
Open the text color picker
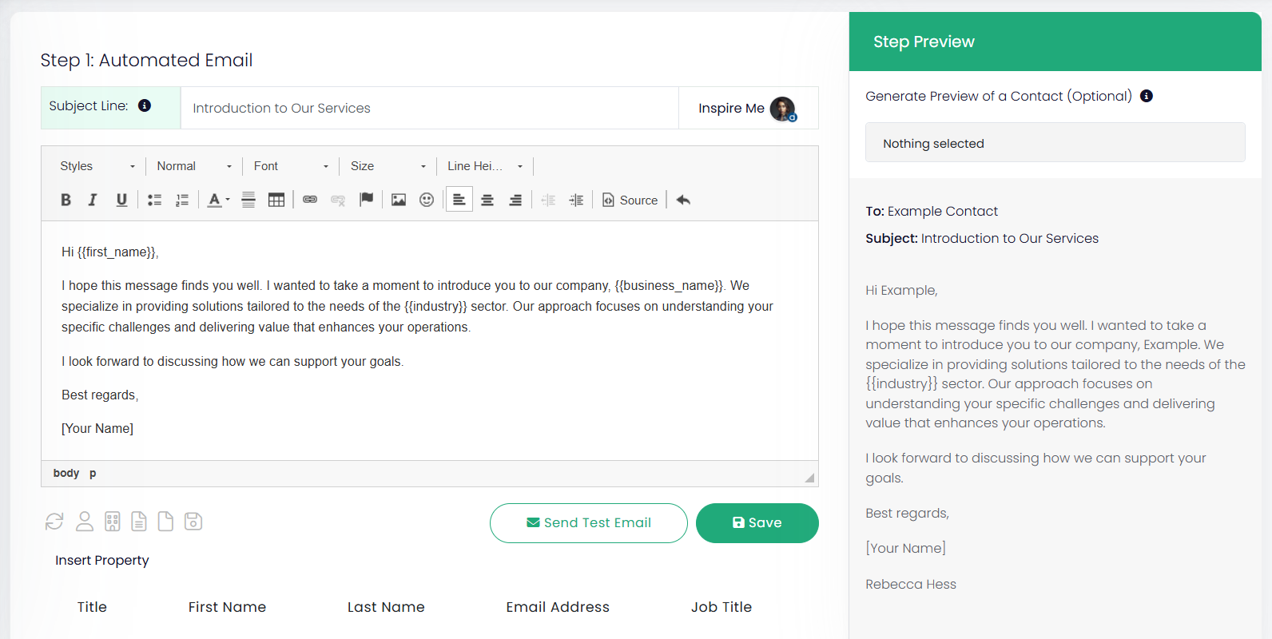217,200
